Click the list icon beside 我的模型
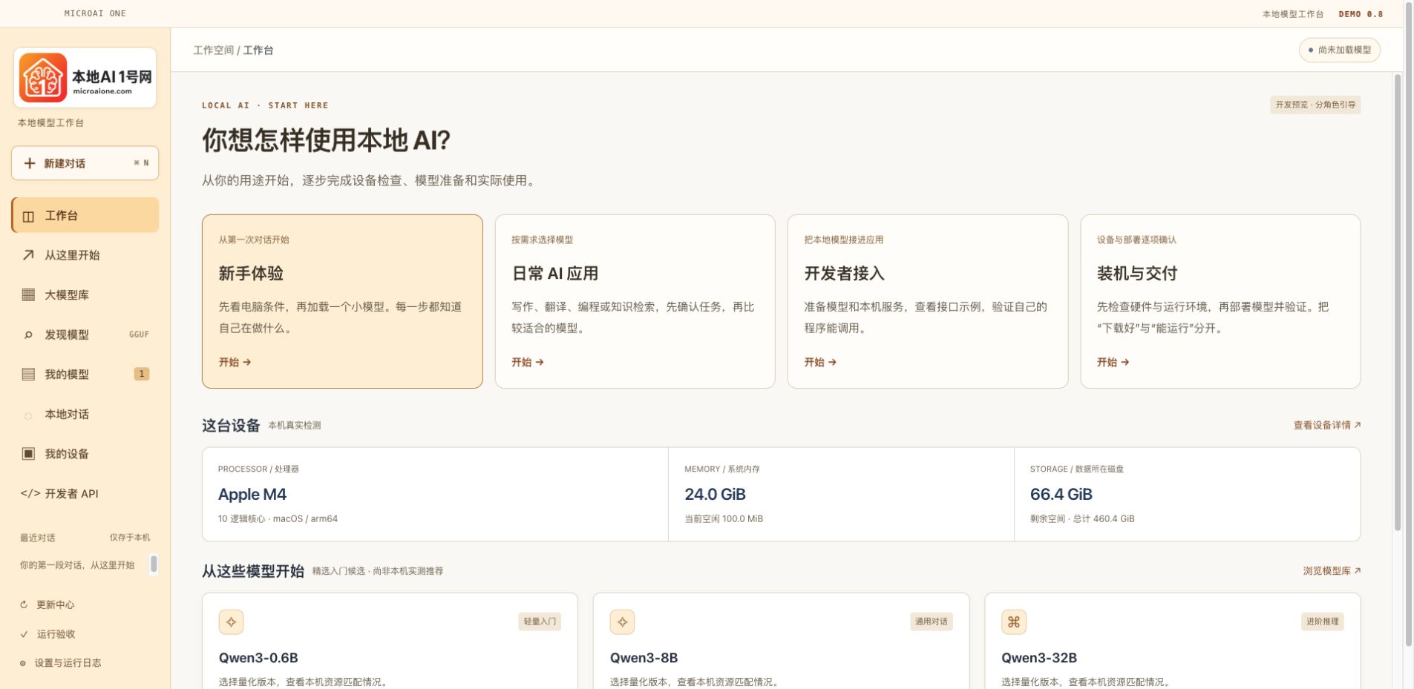The image size is (1414, 689). (x=28, y=374)
